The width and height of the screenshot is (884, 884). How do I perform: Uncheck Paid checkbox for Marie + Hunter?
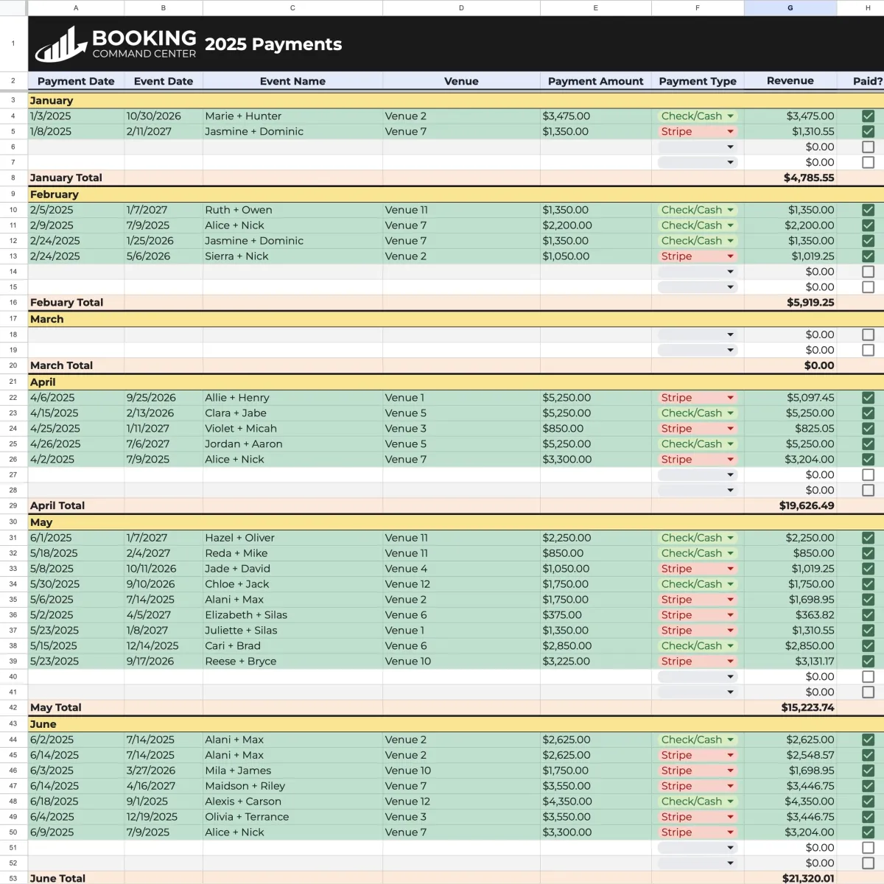868,116
